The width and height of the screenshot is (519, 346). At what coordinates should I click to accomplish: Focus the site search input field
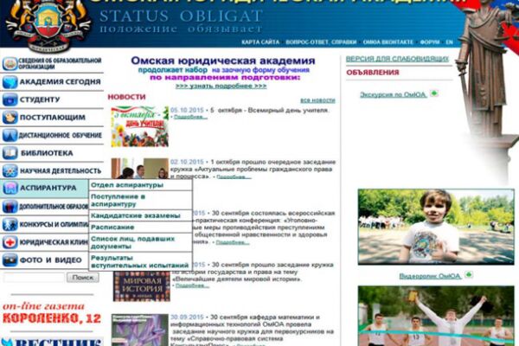pyautogui.click(x=34, y=278)
